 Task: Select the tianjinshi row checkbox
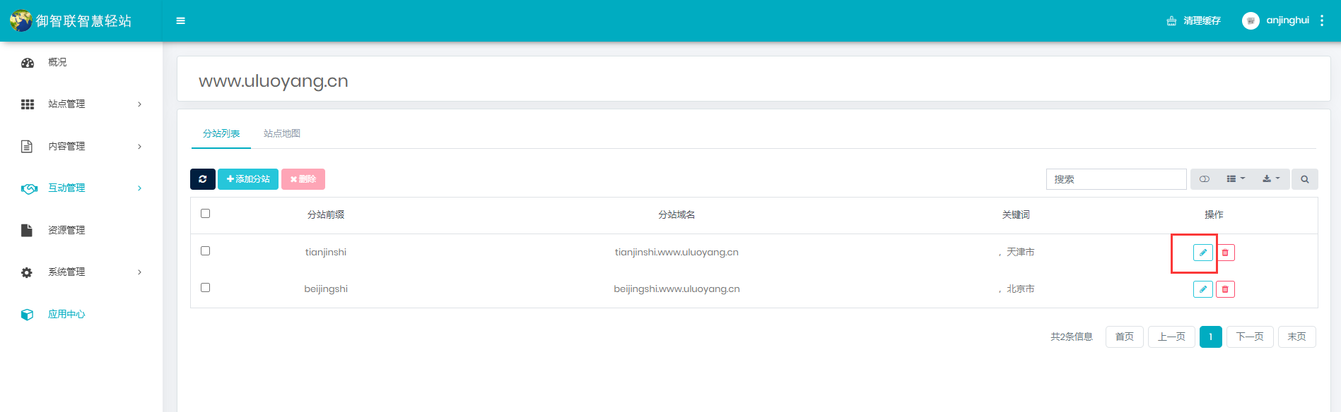click(206, 251)
